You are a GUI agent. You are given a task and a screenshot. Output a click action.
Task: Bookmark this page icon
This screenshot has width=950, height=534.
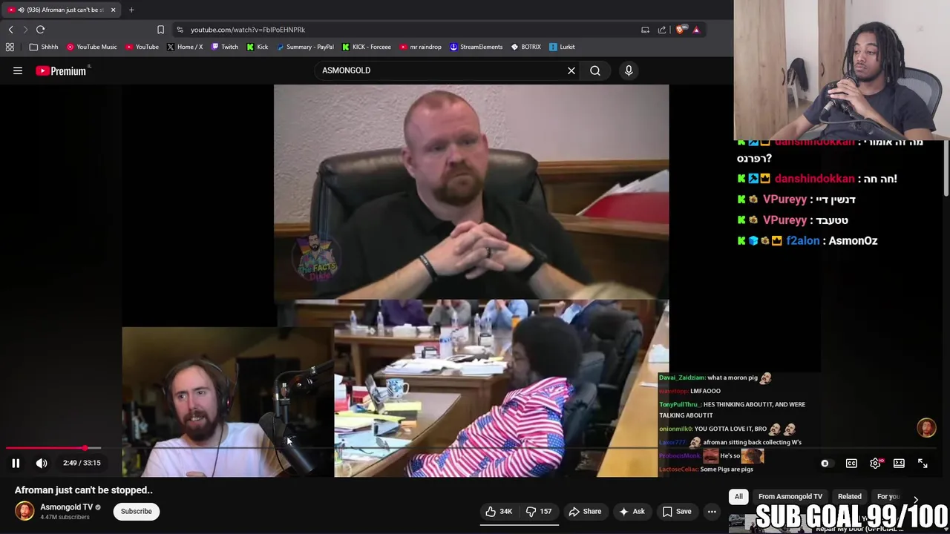(x=160, y=30)
